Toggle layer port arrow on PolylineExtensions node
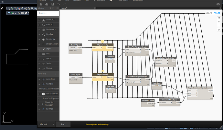Image resolution: width=223 pixels, height=130 pixels. pyautogui.click(x=197, y=93)
